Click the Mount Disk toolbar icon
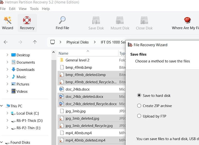The width and height of the screenshot is (199, 145). tap(120, 20)
